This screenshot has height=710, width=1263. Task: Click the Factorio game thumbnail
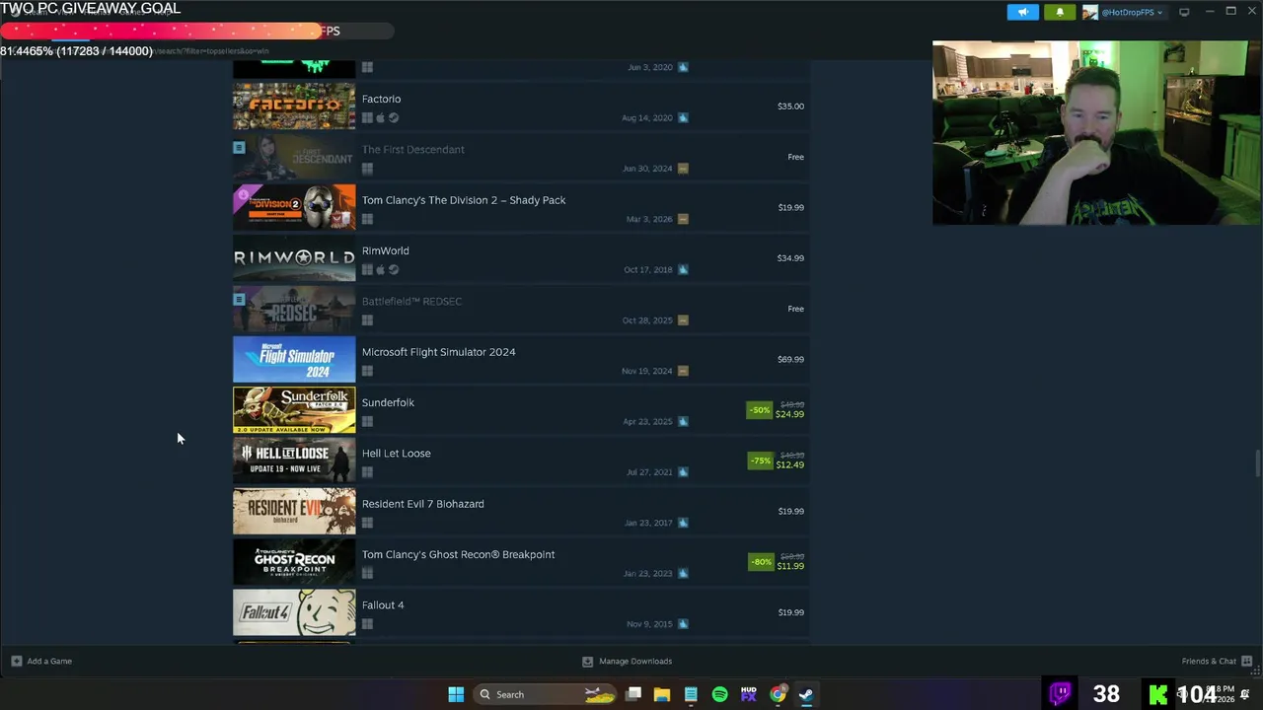(x=294, y=106)
